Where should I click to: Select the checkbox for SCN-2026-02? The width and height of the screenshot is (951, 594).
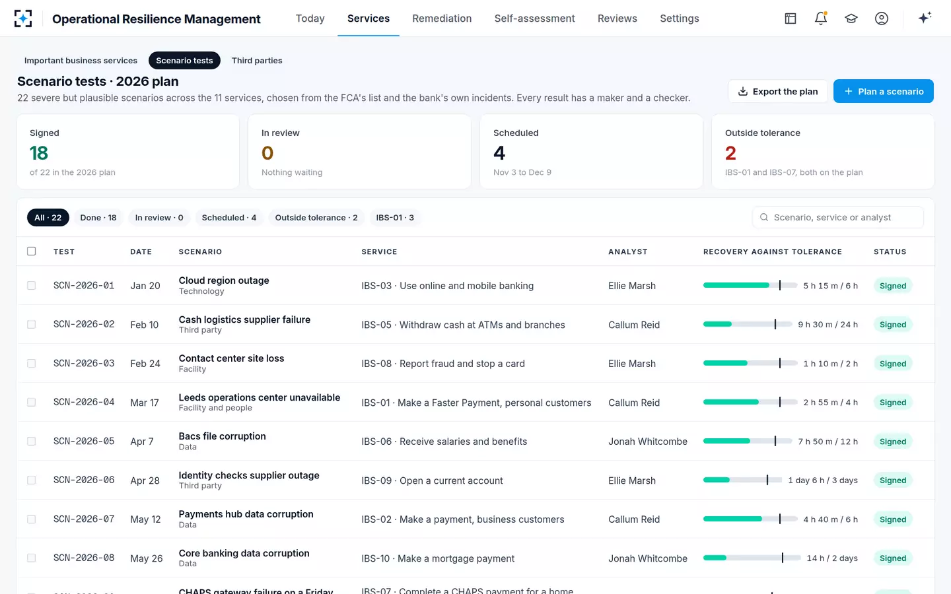click(32, 325)
